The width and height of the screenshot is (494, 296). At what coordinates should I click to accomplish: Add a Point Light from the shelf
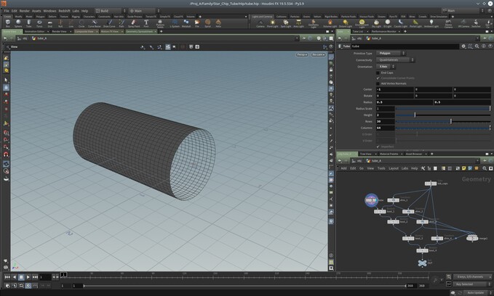[273, 23]
